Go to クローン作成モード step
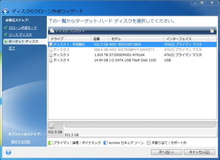220x160 pixels. 23,28
